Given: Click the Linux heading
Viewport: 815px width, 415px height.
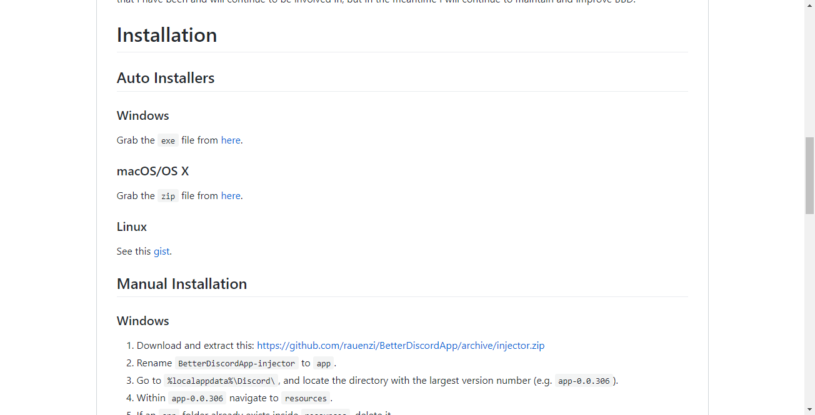Looking at the screenshot, I should 132,227.
